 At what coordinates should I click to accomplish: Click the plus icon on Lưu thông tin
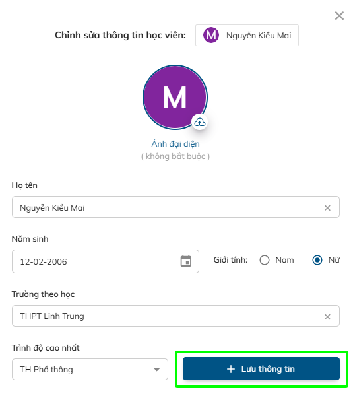coord(231,369)
